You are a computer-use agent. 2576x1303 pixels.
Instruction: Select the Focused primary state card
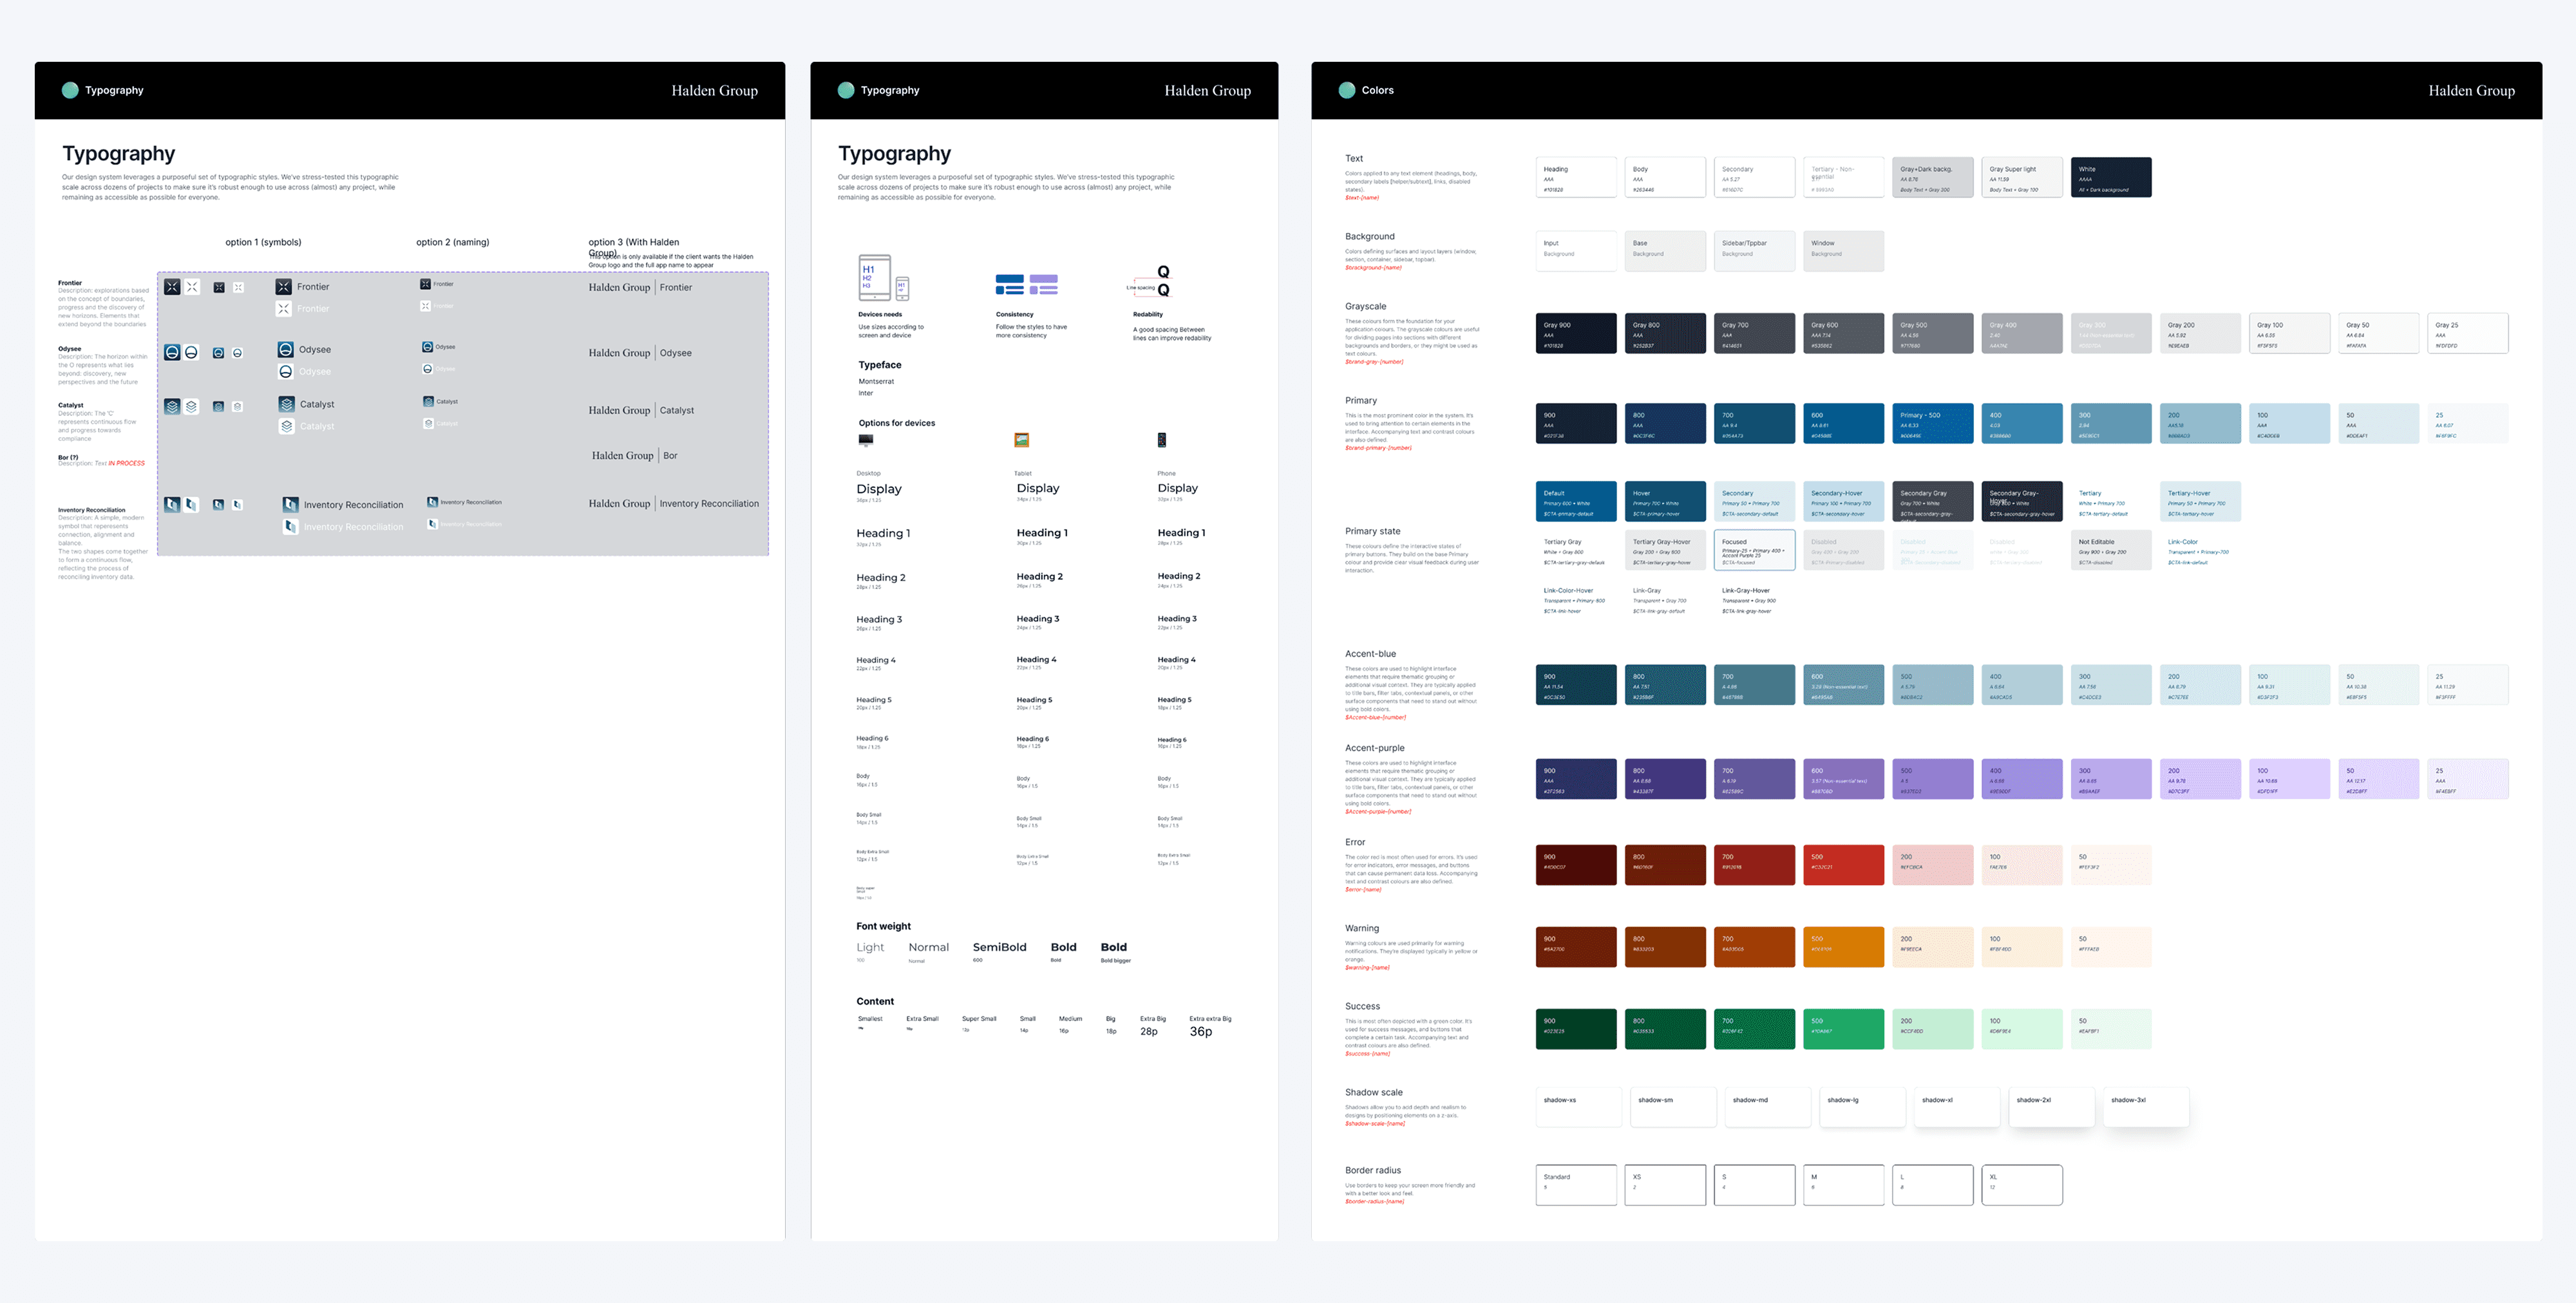pyautogui.click(x=1755, y=550)
